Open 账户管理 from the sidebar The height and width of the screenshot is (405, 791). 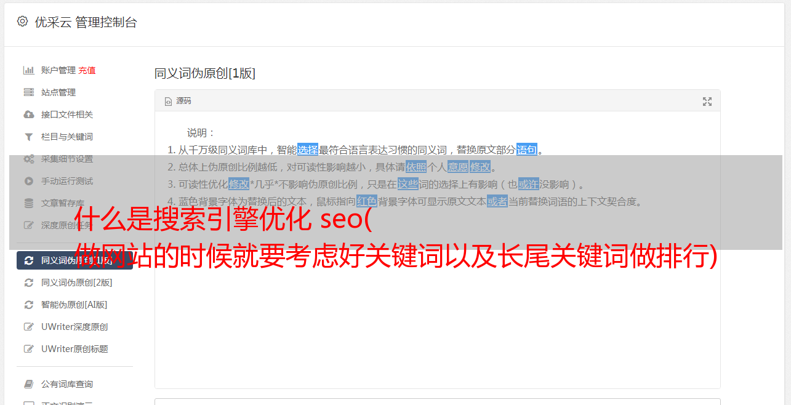58,70
